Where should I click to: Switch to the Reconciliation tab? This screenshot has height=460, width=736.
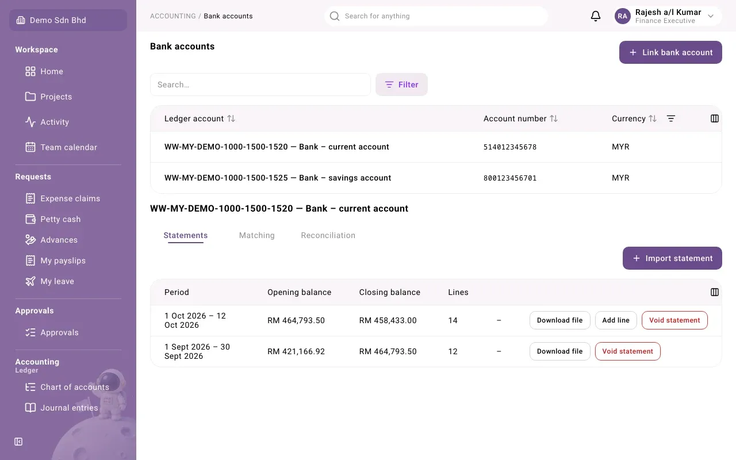click(328, 235)
